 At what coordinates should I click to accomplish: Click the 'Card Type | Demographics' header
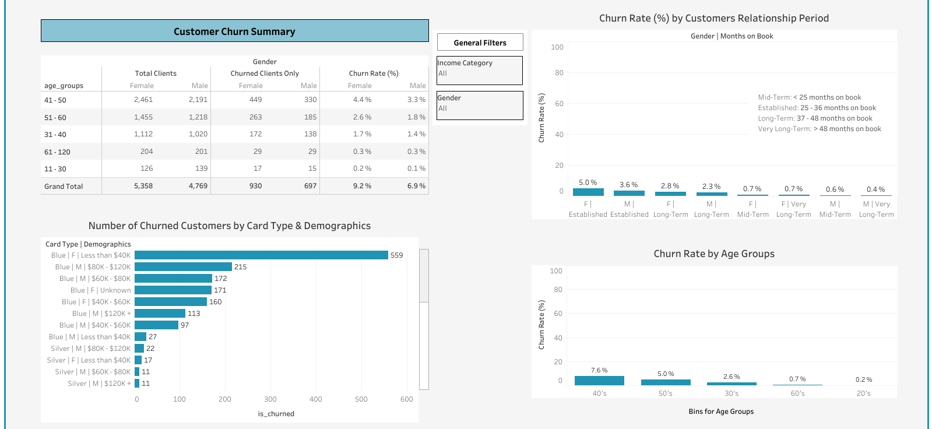(88, 244)
